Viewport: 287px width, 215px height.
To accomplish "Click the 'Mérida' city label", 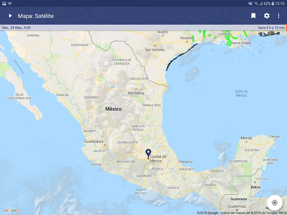I will coord(246,138).
